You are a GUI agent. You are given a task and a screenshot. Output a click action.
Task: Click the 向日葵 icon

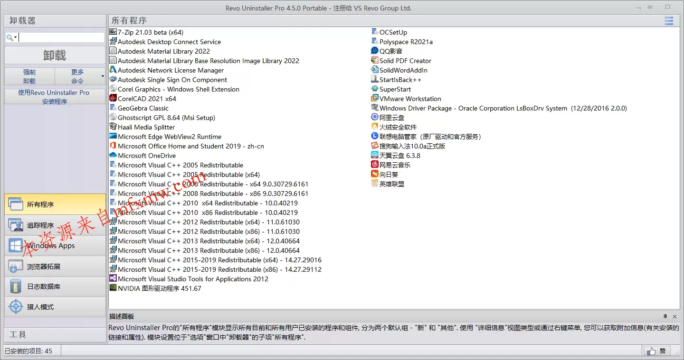click(x=375, y=174)
